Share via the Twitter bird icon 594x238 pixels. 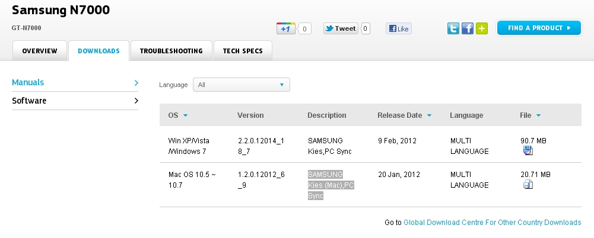453,28
